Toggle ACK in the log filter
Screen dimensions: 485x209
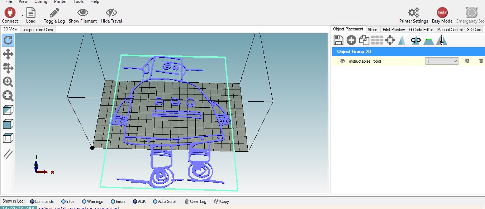pyautogui.click(x=139, y=201)
